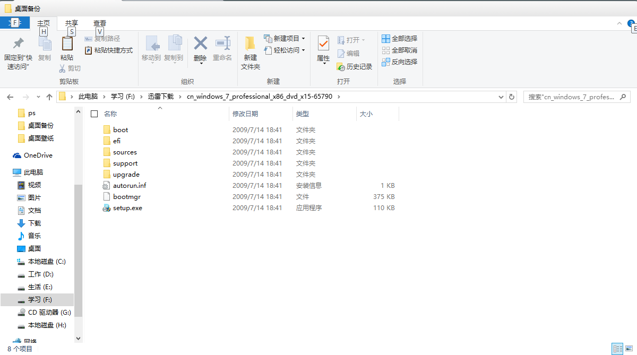Screen dimensions: 637x355
Task: Toggle the select-all checkbox in the header
Action: tap(94, 114)
